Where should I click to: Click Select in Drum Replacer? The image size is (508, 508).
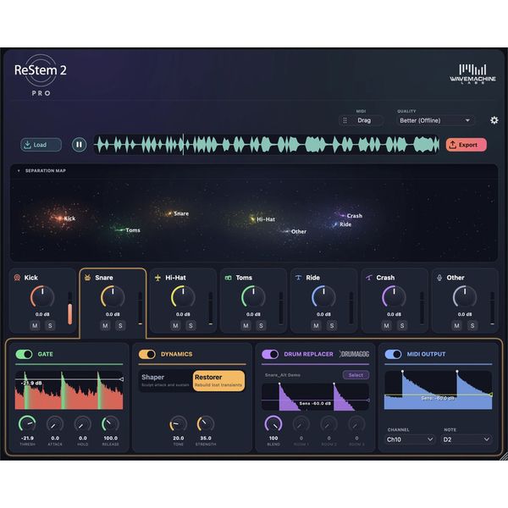(356, 375)
